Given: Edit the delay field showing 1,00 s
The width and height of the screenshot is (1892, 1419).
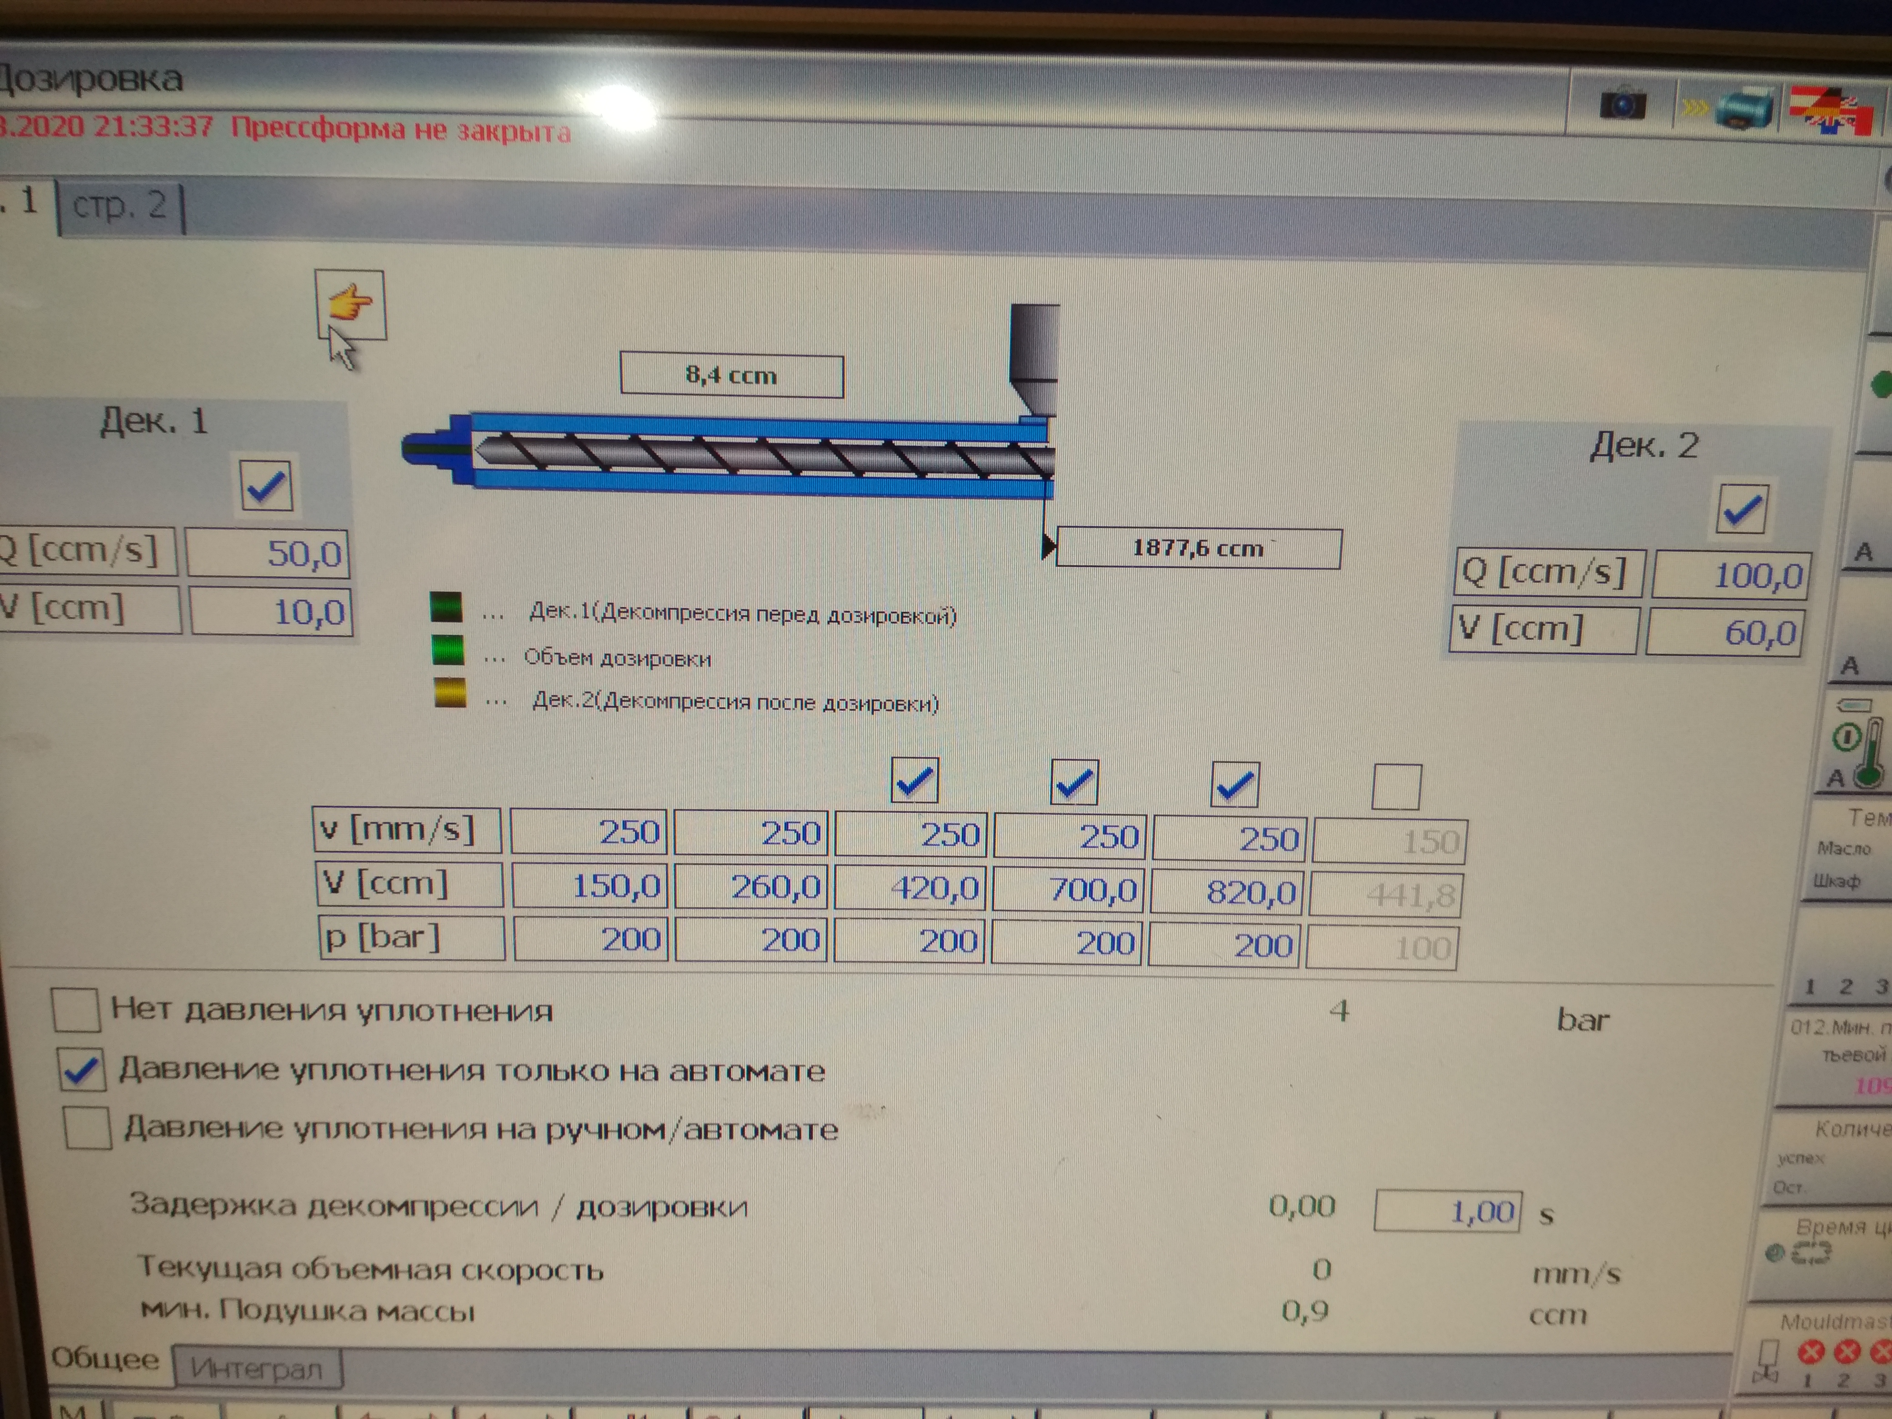Looking at the screenshot, I should point(1447,1211).
